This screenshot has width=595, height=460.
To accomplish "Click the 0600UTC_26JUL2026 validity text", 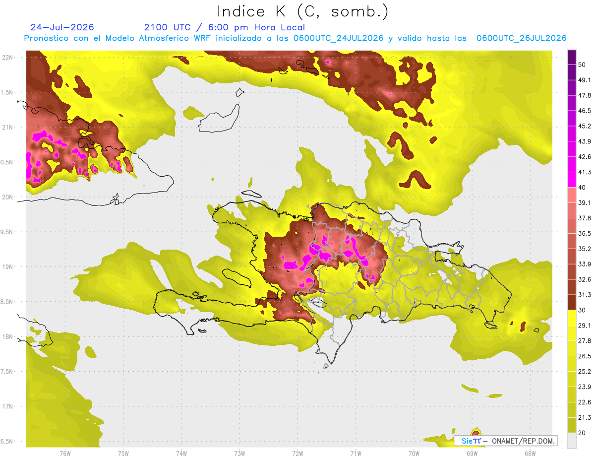I will 521,38.
